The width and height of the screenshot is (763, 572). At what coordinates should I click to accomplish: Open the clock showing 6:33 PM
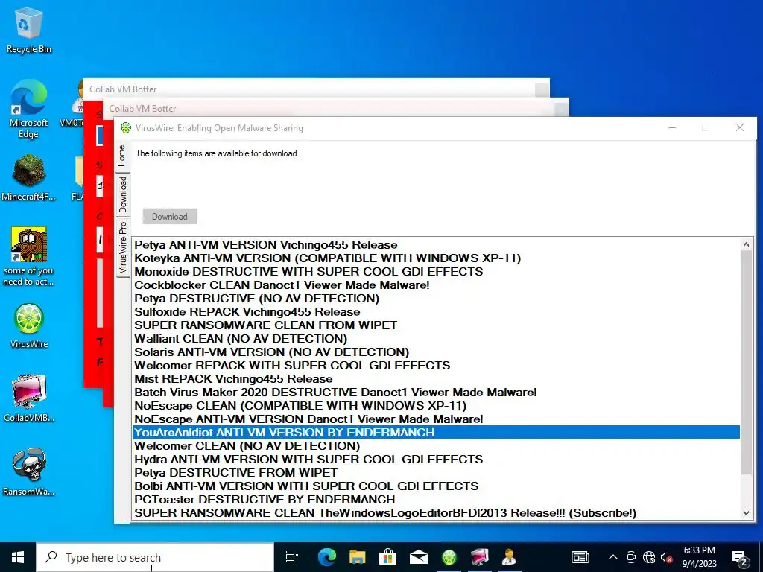[x=699, y=557]
